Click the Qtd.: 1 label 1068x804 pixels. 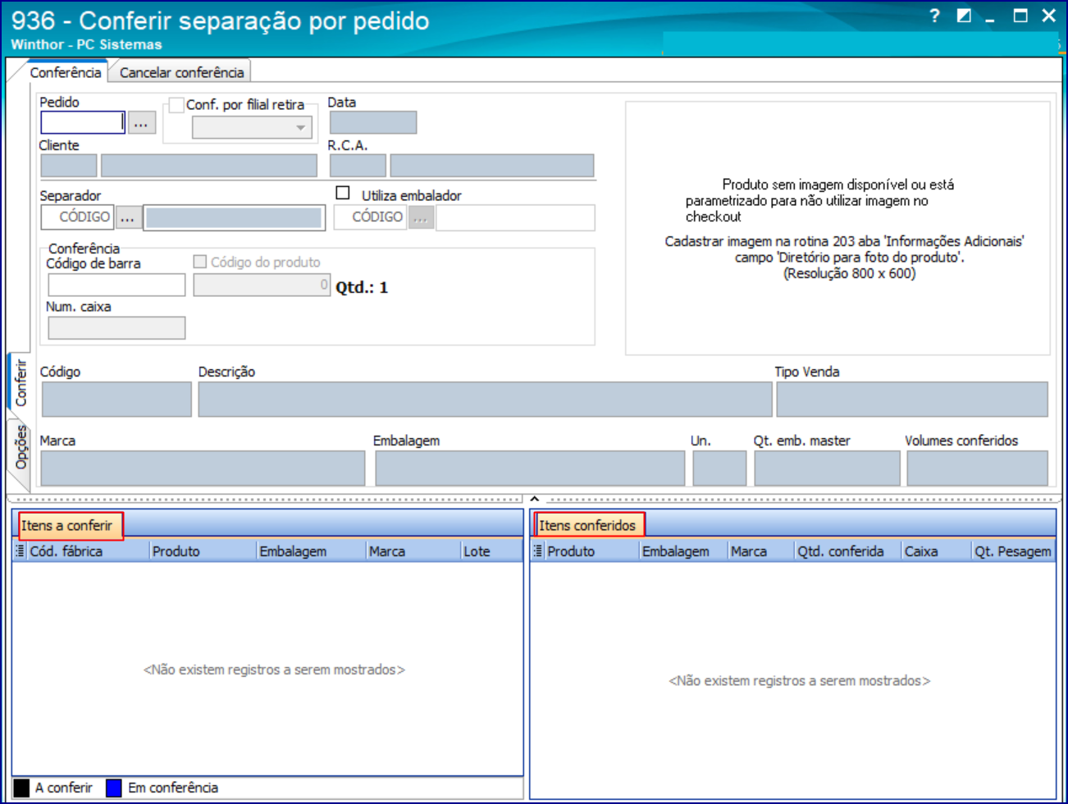tap(362, 287)
